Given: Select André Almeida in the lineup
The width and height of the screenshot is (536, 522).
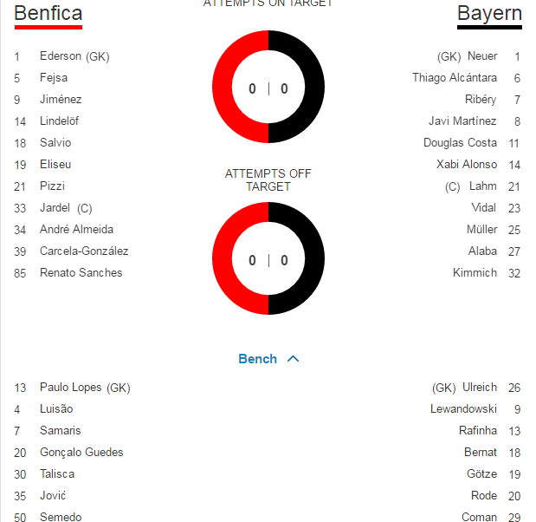Looking at the screenshot, I should 76,230.
